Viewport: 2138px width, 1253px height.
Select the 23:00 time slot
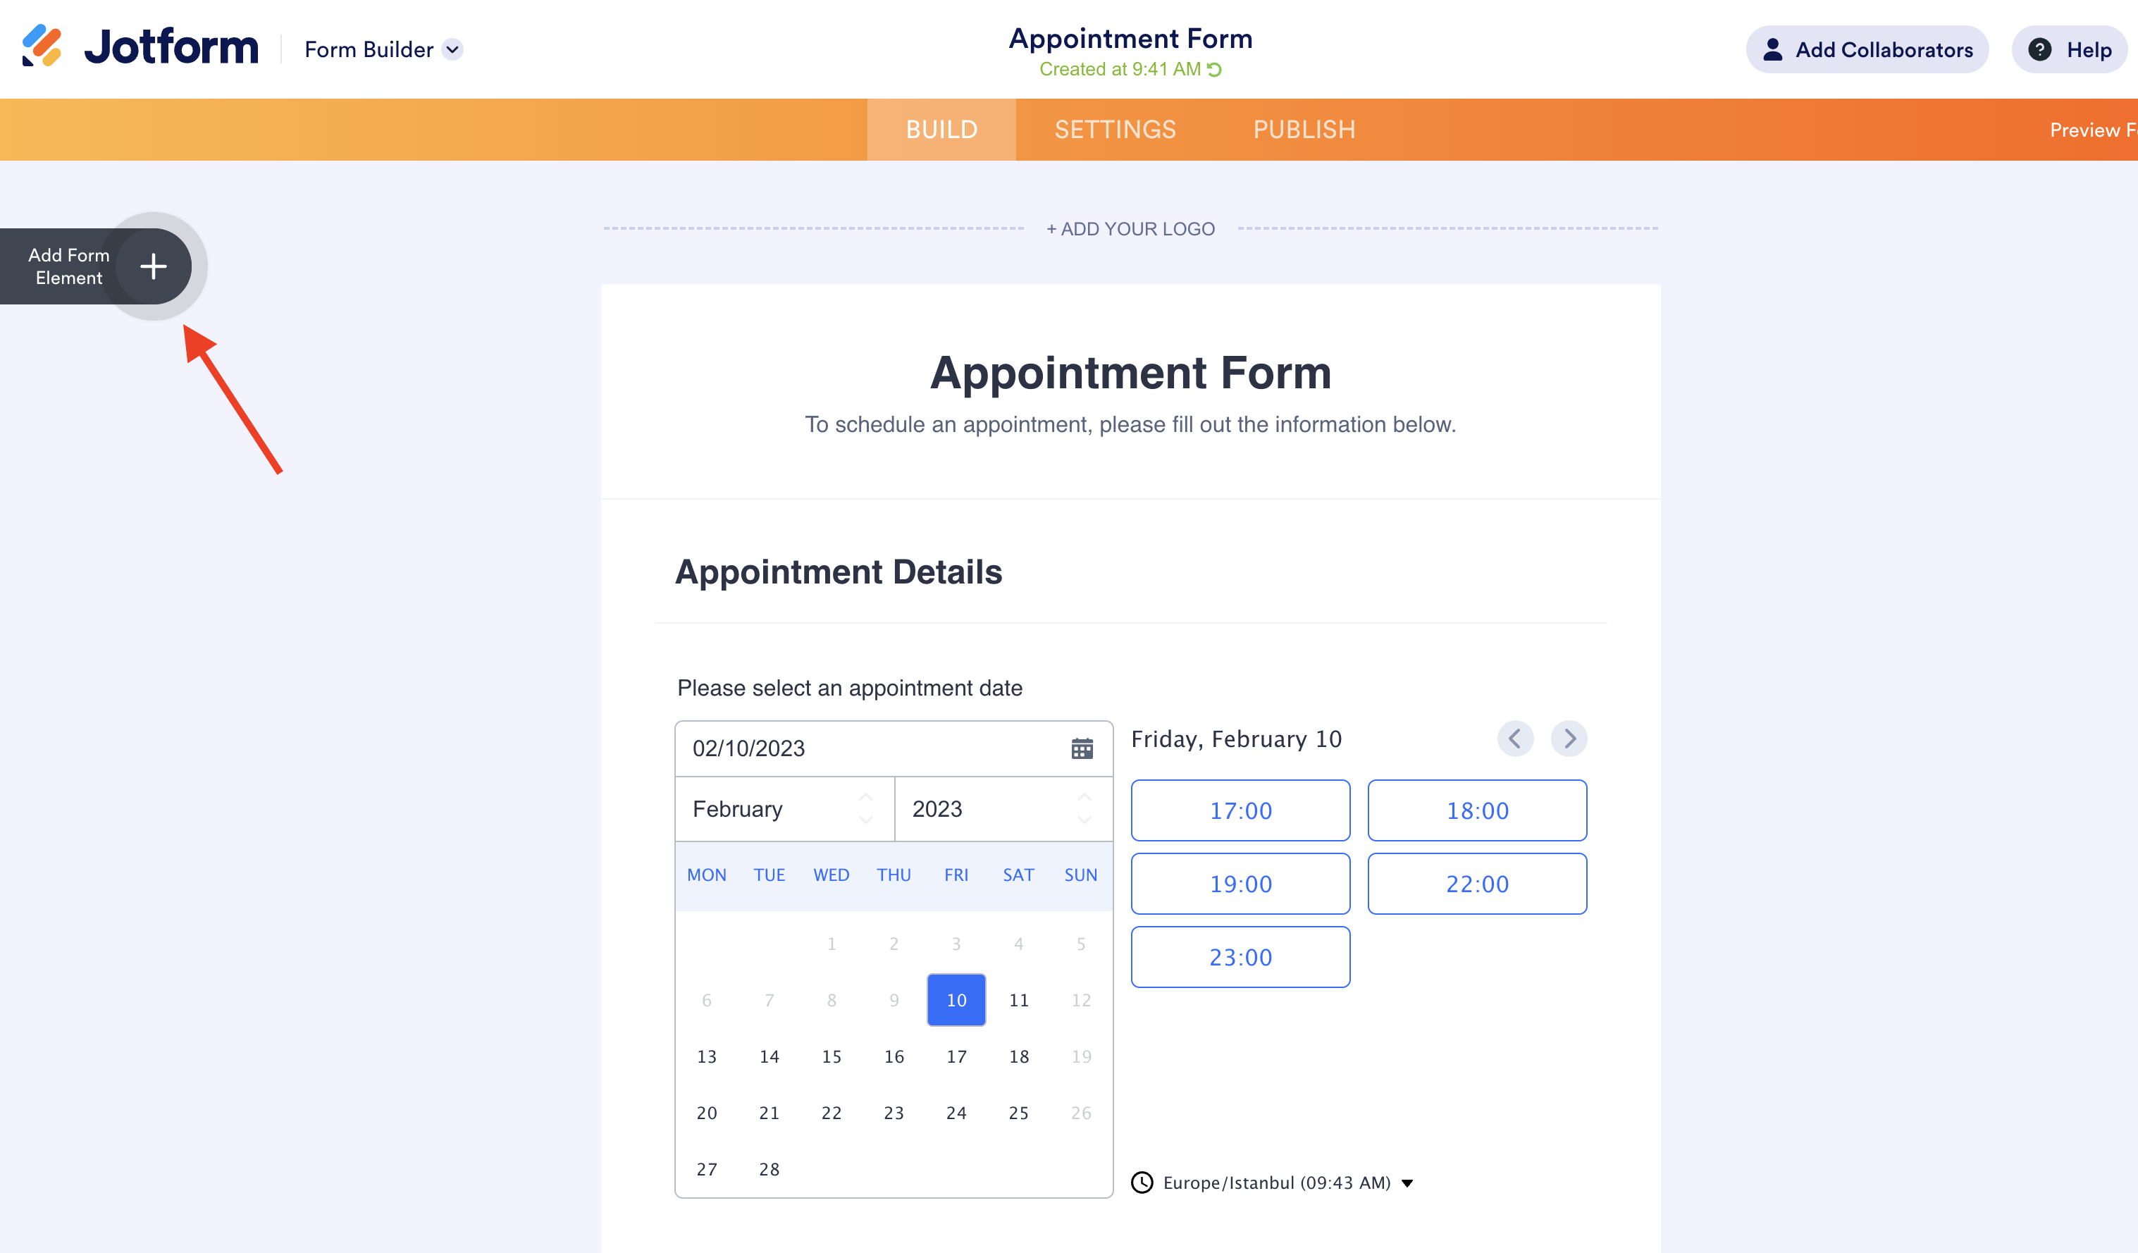point(1240,957)
